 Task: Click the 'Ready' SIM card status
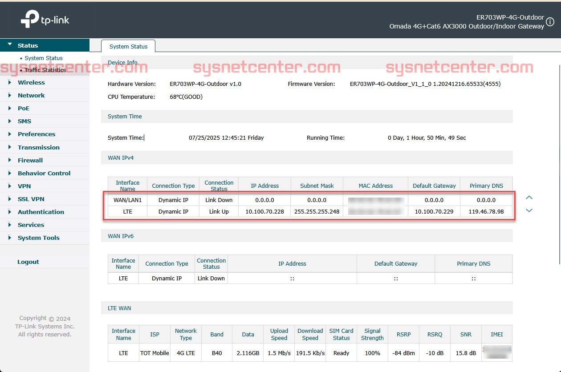coord(341,353)
